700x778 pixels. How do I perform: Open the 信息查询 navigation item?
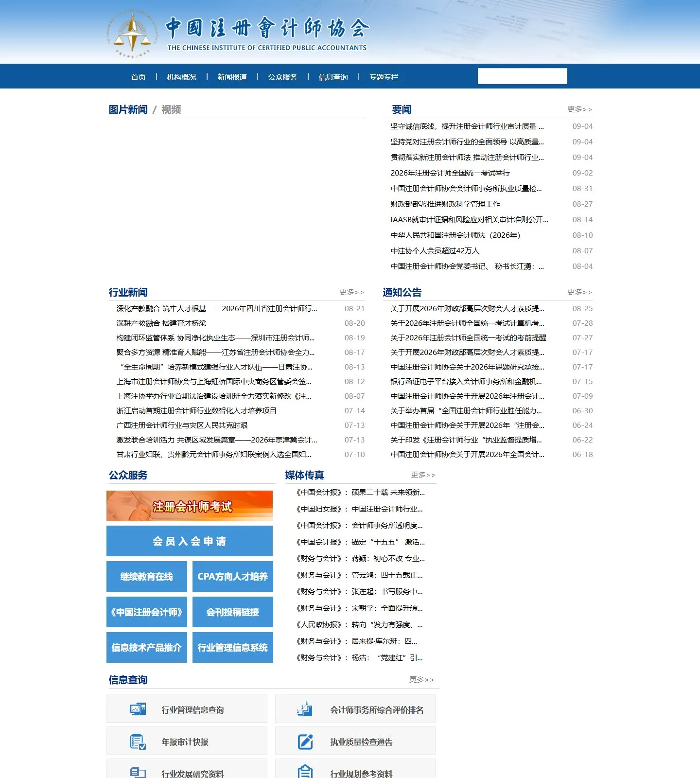click(333, 77)
